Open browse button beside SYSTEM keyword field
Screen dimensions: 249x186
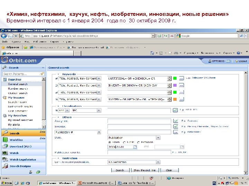click(181, 99)
